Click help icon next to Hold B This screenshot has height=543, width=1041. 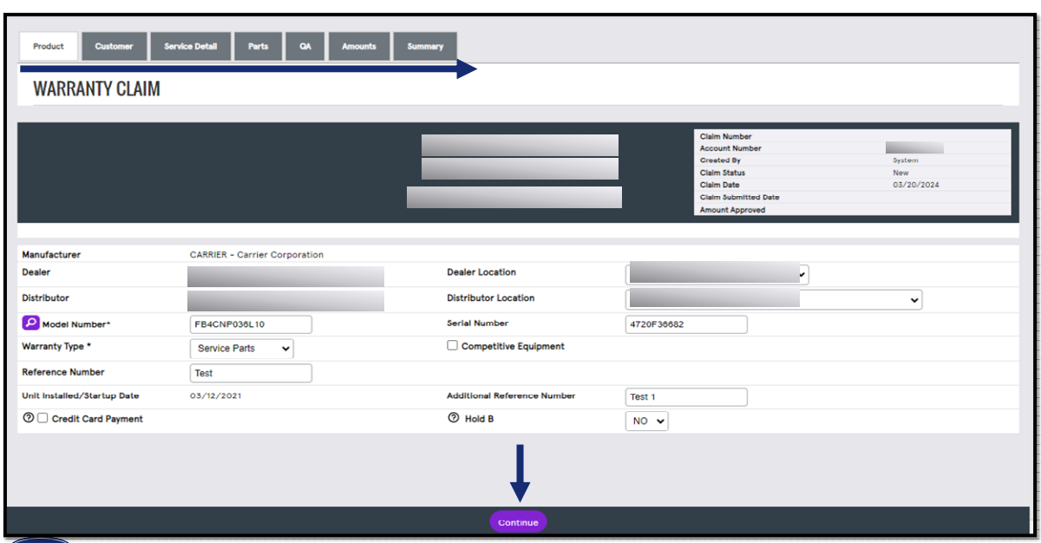pyautogui.click(x=452, y=419)
